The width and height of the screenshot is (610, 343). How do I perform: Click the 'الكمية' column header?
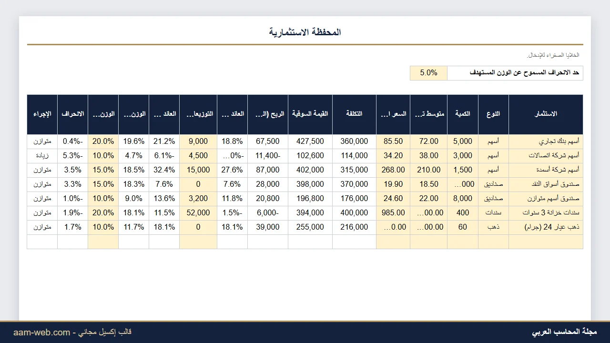point(463,114)
